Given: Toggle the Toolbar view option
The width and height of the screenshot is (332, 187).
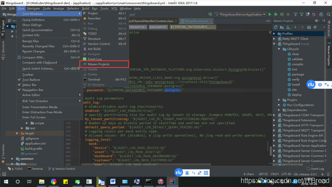Looking at the screenshot, I should point(50,74).
